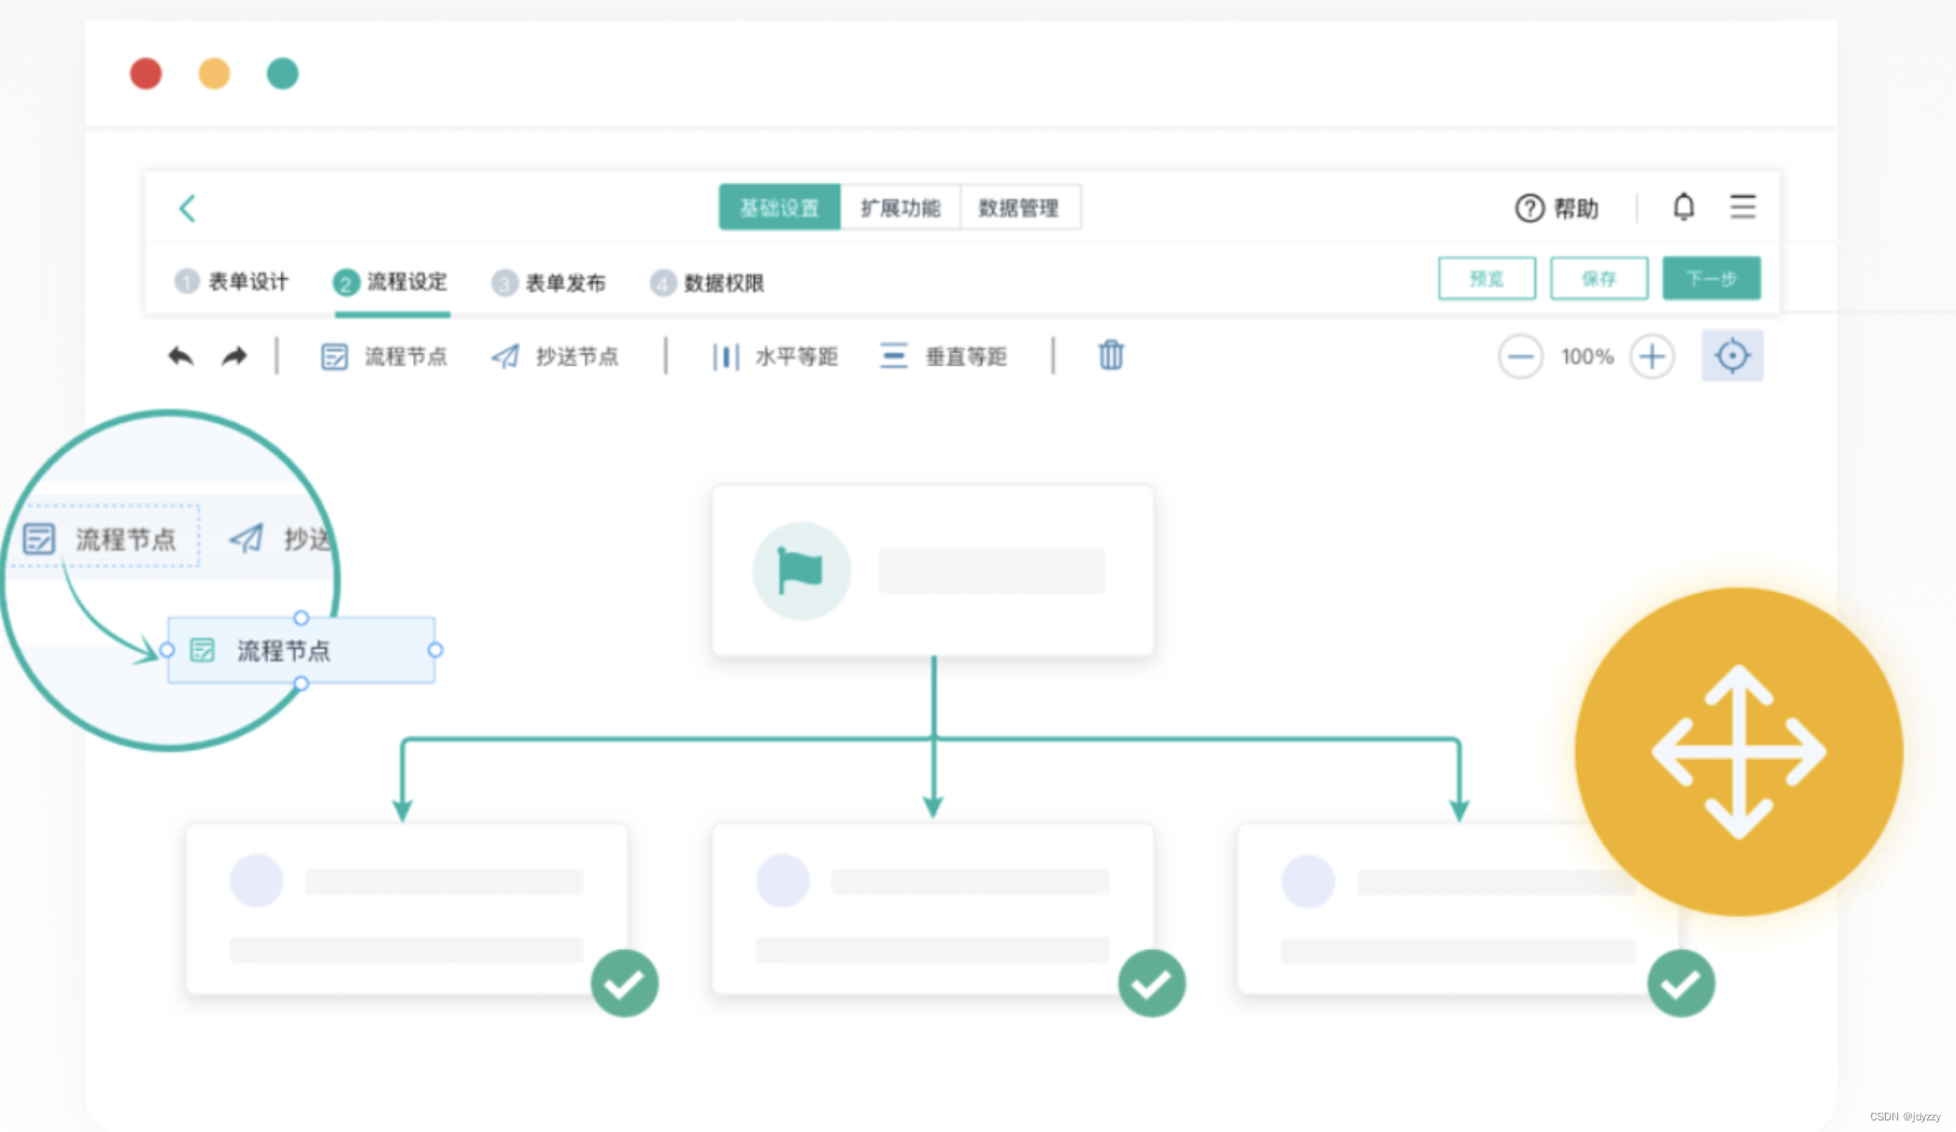This screenshot has width=1956, height=1132.
Task: Click the back chevron arrow
Action: (188, 208)
